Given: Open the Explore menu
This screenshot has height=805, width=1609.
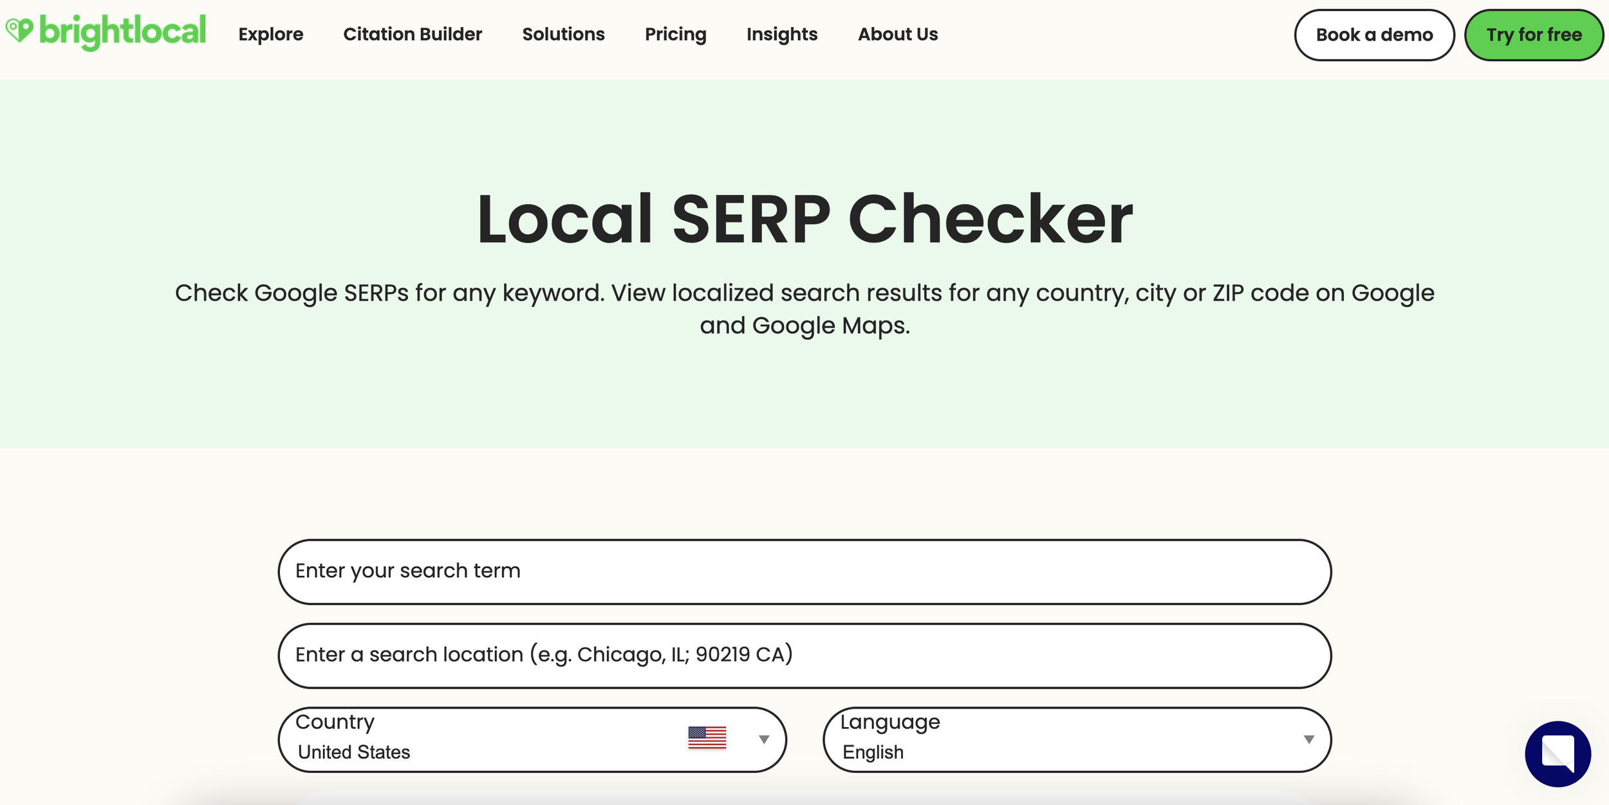Looking at the screenshot, I should [x=270, y=34].
